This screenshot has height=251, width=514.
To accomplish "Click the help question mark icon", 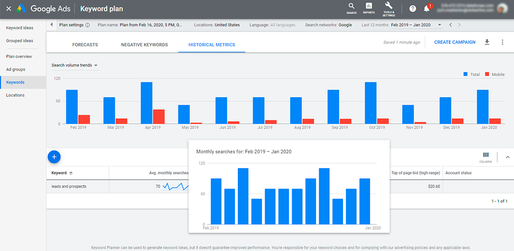I will (413, 9).
